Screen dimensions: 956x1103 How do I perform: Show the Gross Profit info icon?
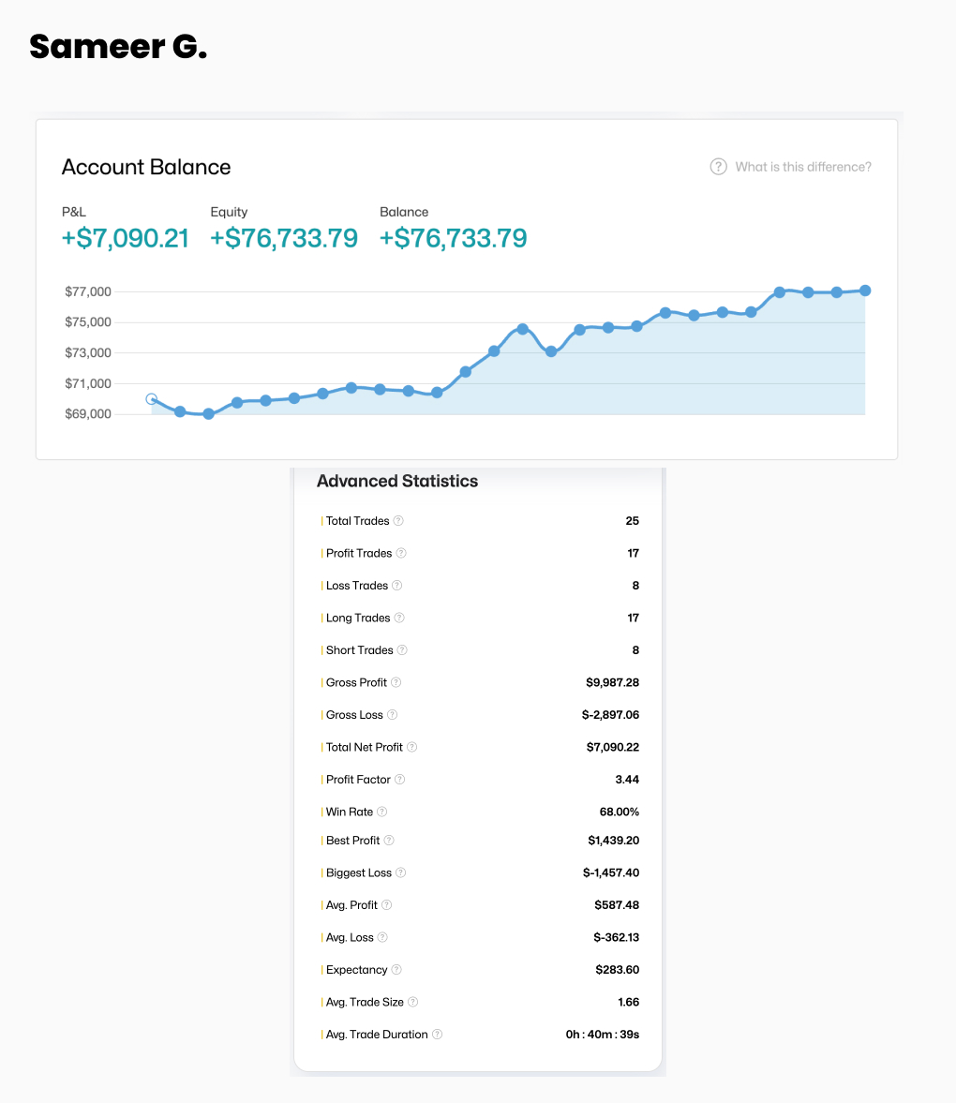[396, 682]
